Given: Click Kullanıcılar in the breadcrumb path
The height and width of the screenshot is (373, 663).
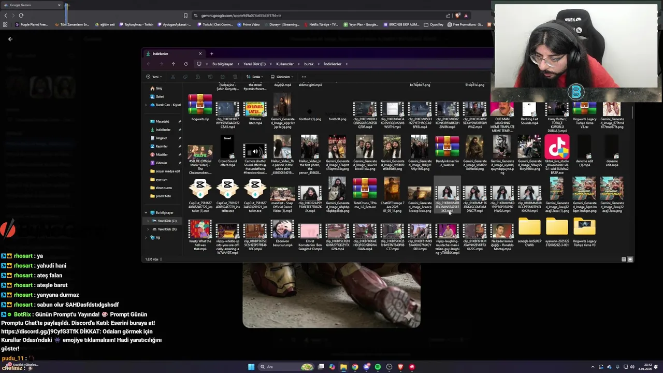Looking at the screenshot, I should (285, 64).
